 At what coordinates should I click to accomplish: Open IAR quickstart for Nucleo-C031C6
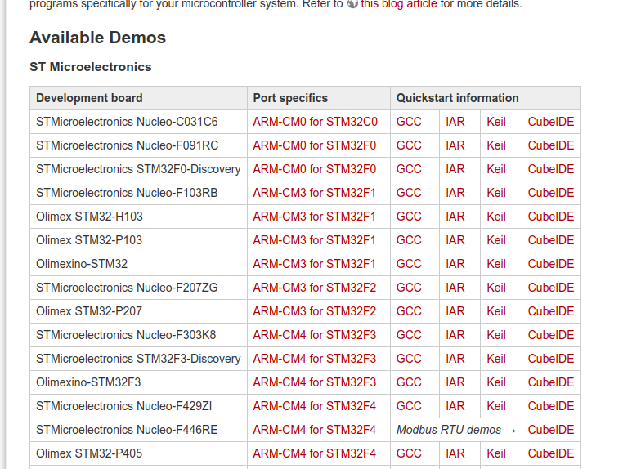pyautogui.click(x=455, y=122)
